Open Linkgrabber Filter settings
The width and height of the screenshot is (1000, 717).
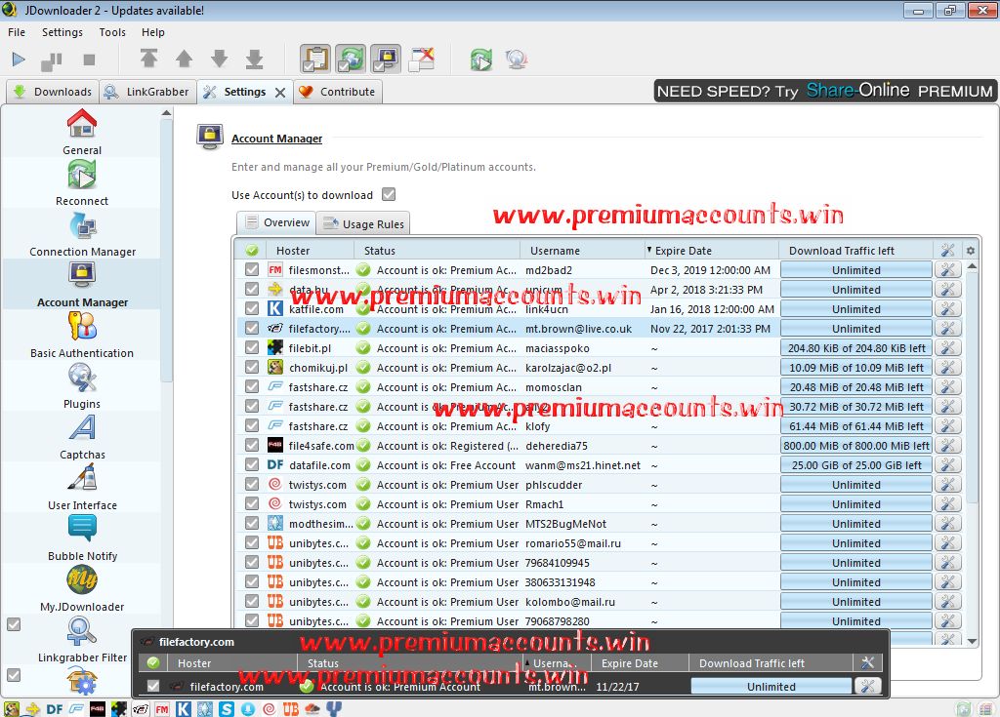[82, 639]
